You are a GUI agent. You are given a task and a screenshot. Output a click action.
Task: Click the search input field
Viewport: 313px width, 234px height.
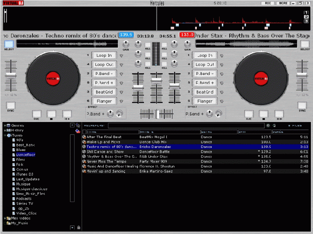coord(186,126)
